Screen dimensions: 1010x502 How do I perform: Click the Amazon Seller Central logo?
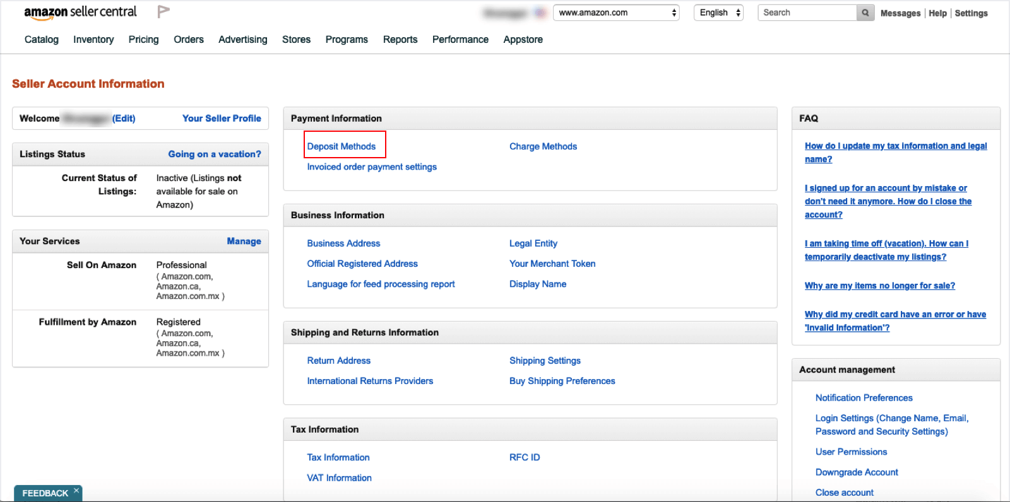[80, 12]
